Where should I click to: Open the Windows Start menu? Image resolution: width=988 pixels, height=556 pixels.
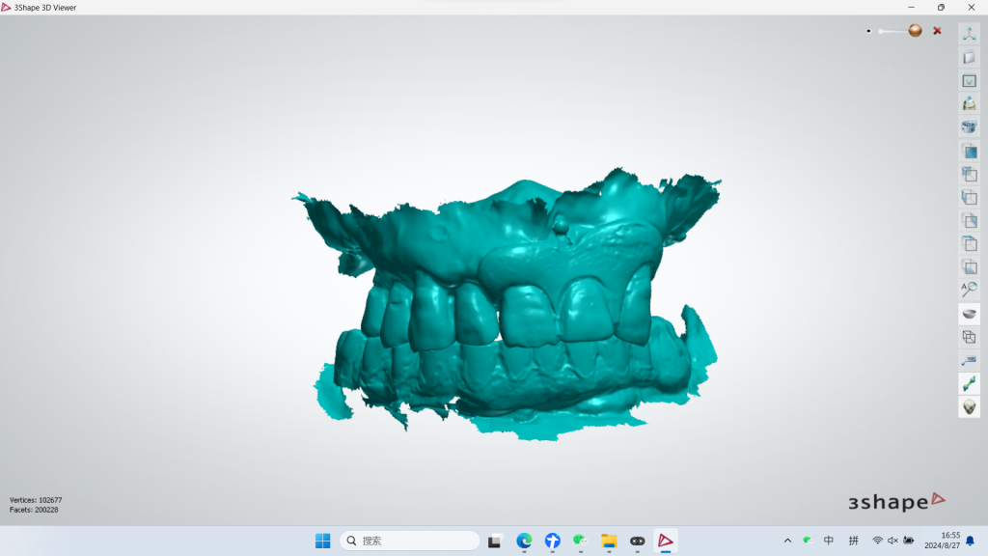click(322, 541)
